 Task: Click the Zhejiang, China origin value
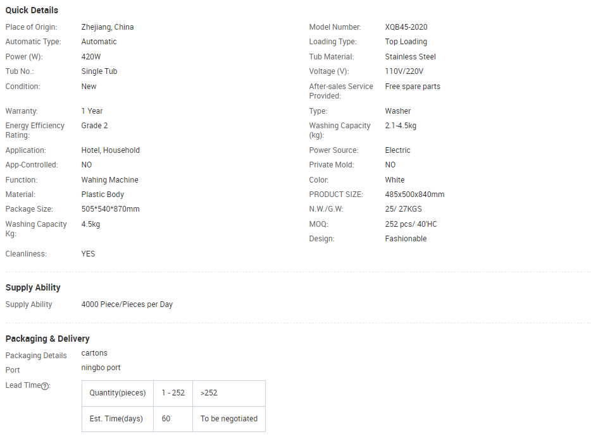107,27
